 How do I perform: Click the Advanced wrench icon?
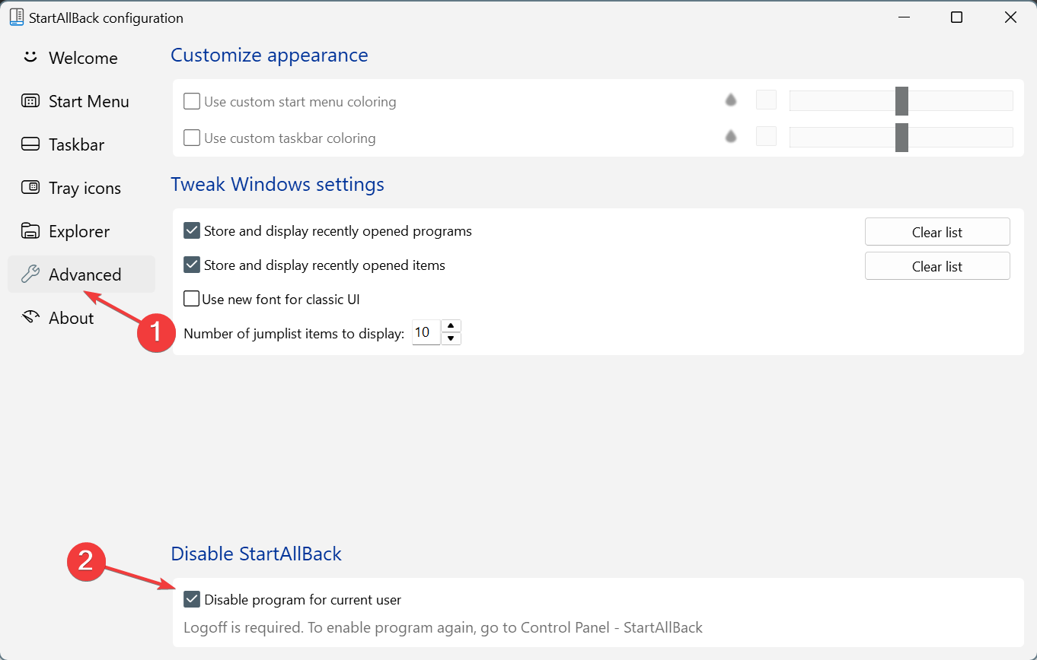pos(30,274)
